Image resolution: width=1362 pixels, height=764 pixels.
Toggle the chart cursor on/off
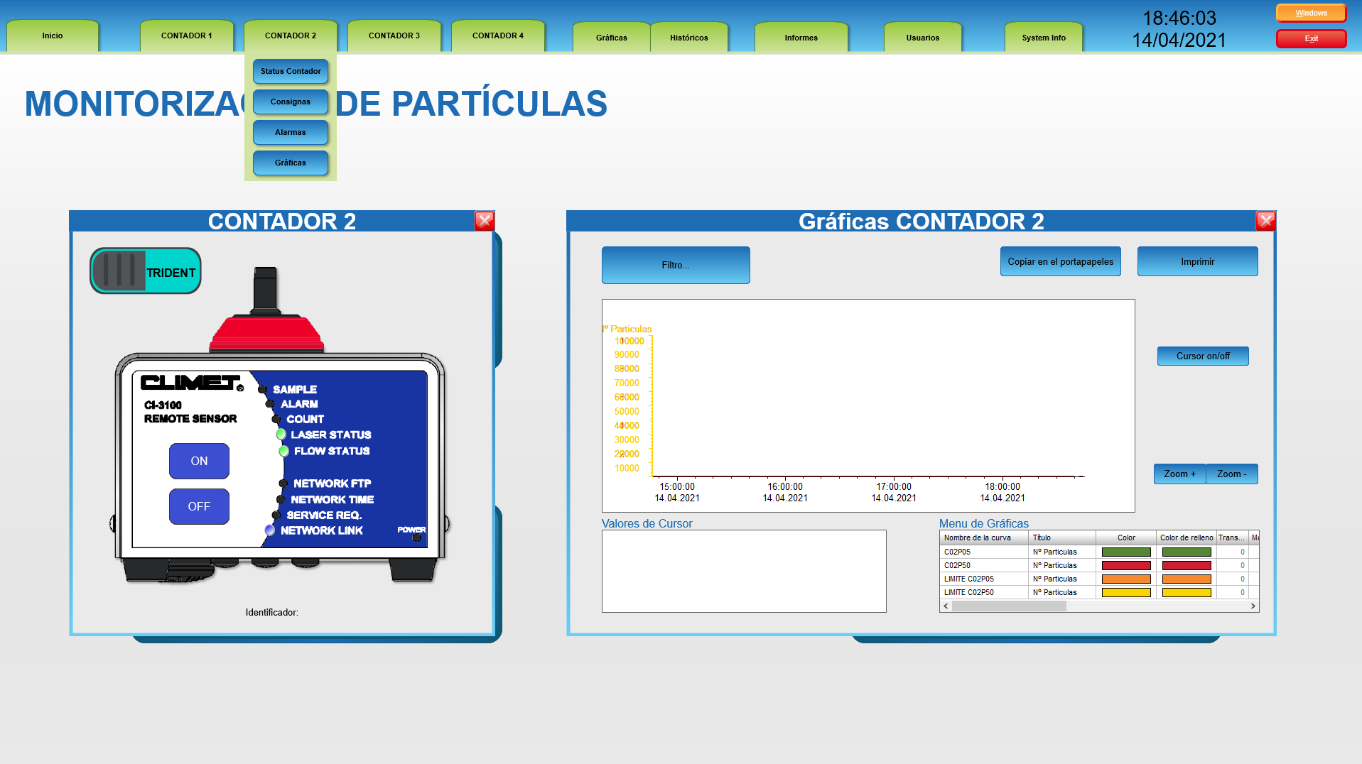tap(1202, 356)
